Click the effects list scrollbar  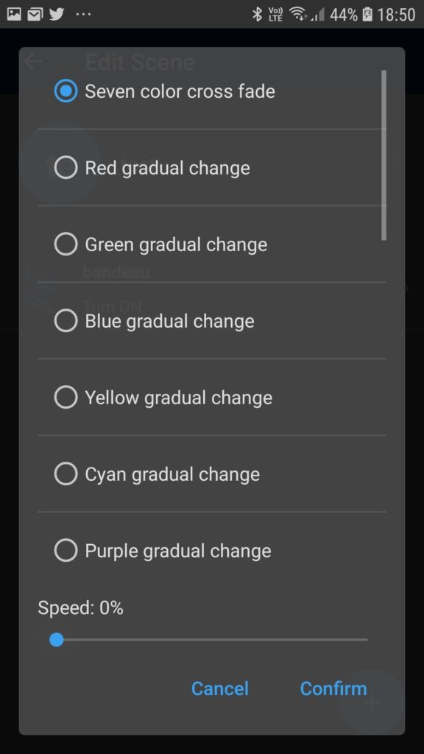(x=384, y=155)
